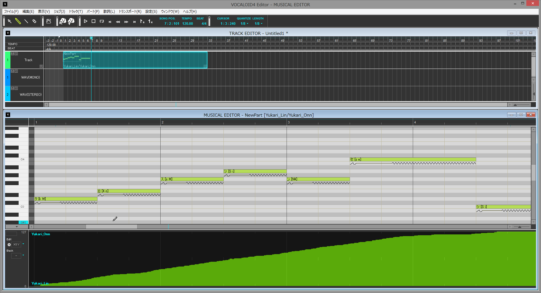Jump to the song end
541x293 pixels.
134,22
